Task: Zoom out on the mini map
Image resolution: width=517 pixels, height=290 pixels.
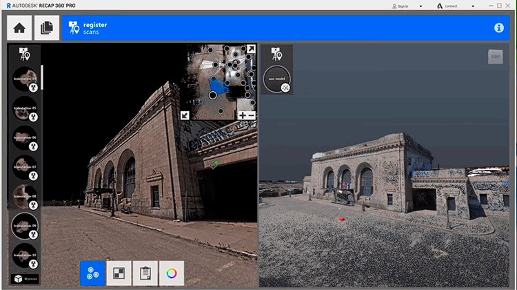Action: click(x=251, y=115)
